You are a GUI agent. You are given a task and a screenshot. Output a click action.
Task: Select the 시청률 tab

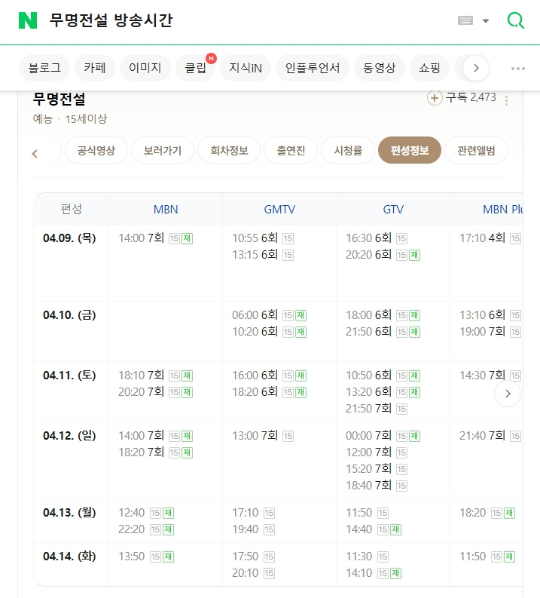(348, 150)
